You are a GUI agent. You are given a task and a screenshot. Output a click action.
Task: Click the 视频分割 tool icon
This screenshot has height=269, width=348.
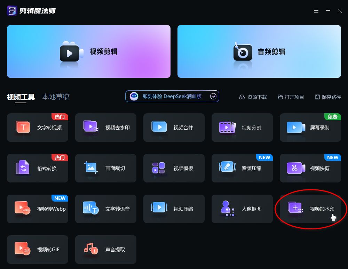click(x=227, y=128)
